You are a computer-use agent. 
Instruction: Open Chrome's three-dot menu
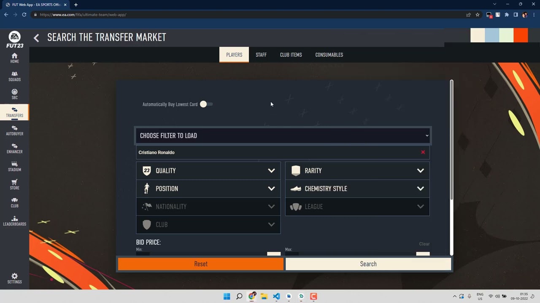pos(534,15)
